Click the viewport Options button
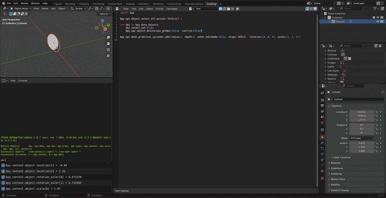 click(105, 14)
